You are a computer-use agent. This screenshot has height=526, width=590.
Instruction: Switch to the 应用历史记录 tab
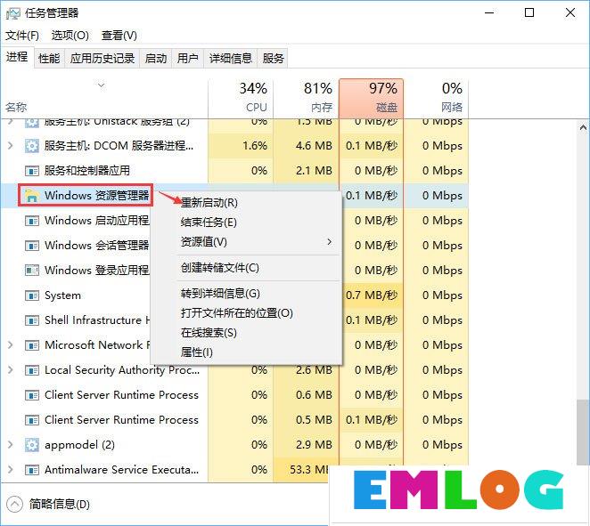102,58
